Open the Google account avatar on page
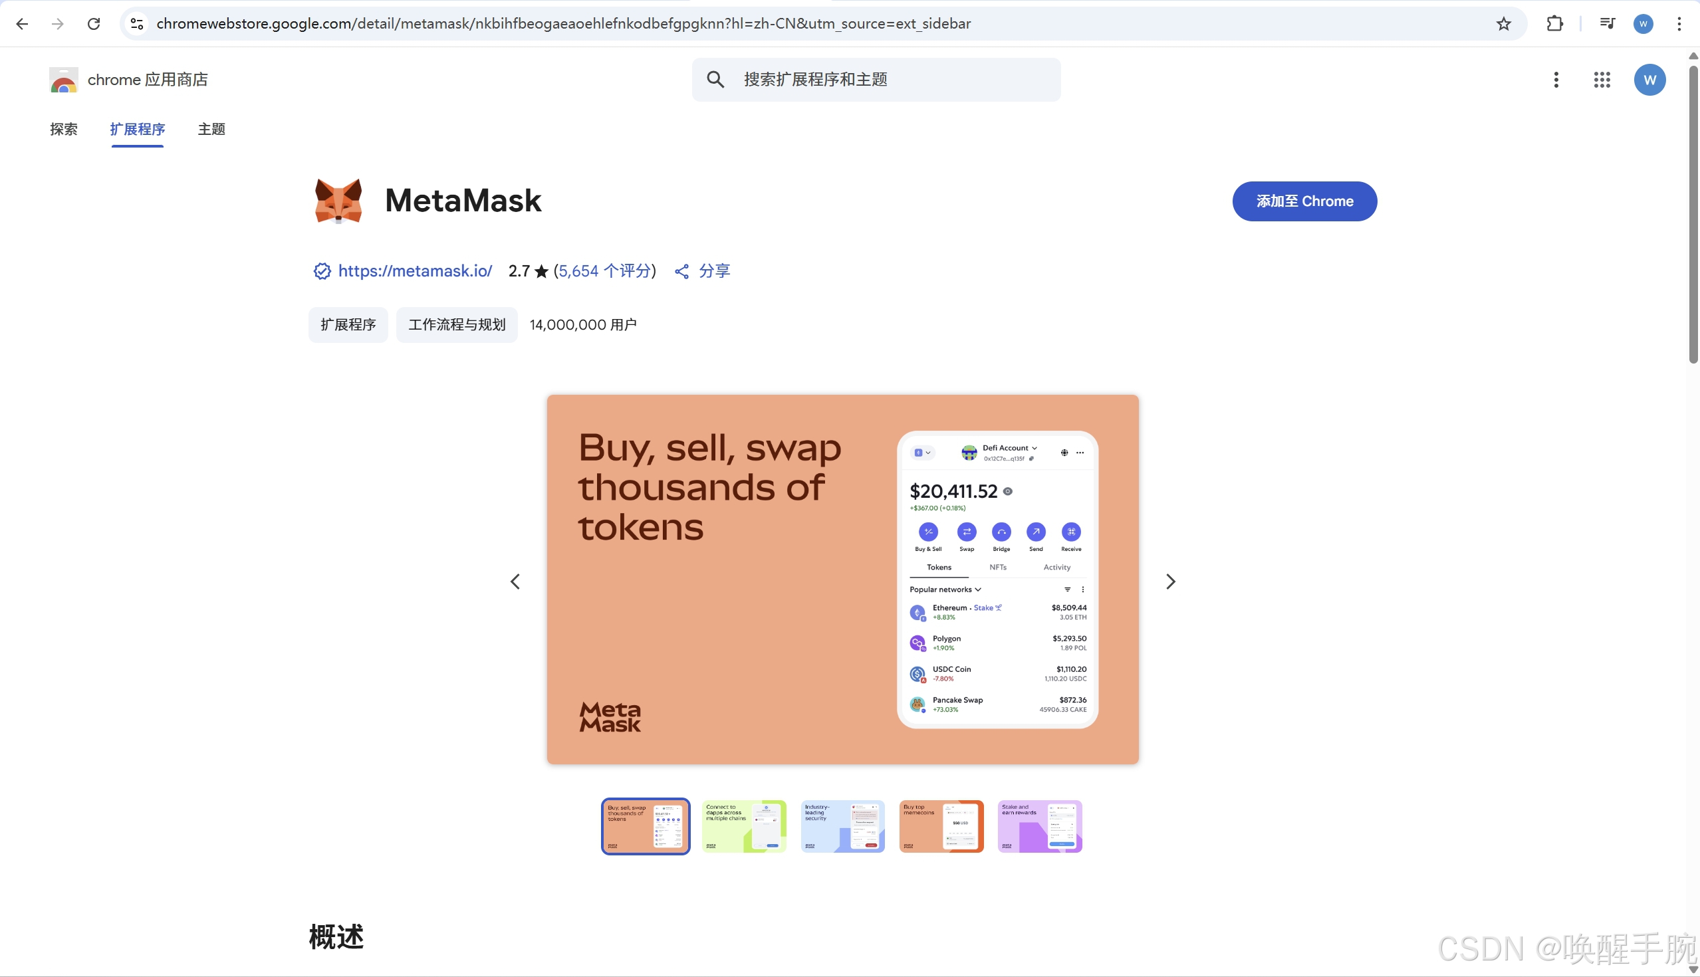 [x=1649, y=80]
